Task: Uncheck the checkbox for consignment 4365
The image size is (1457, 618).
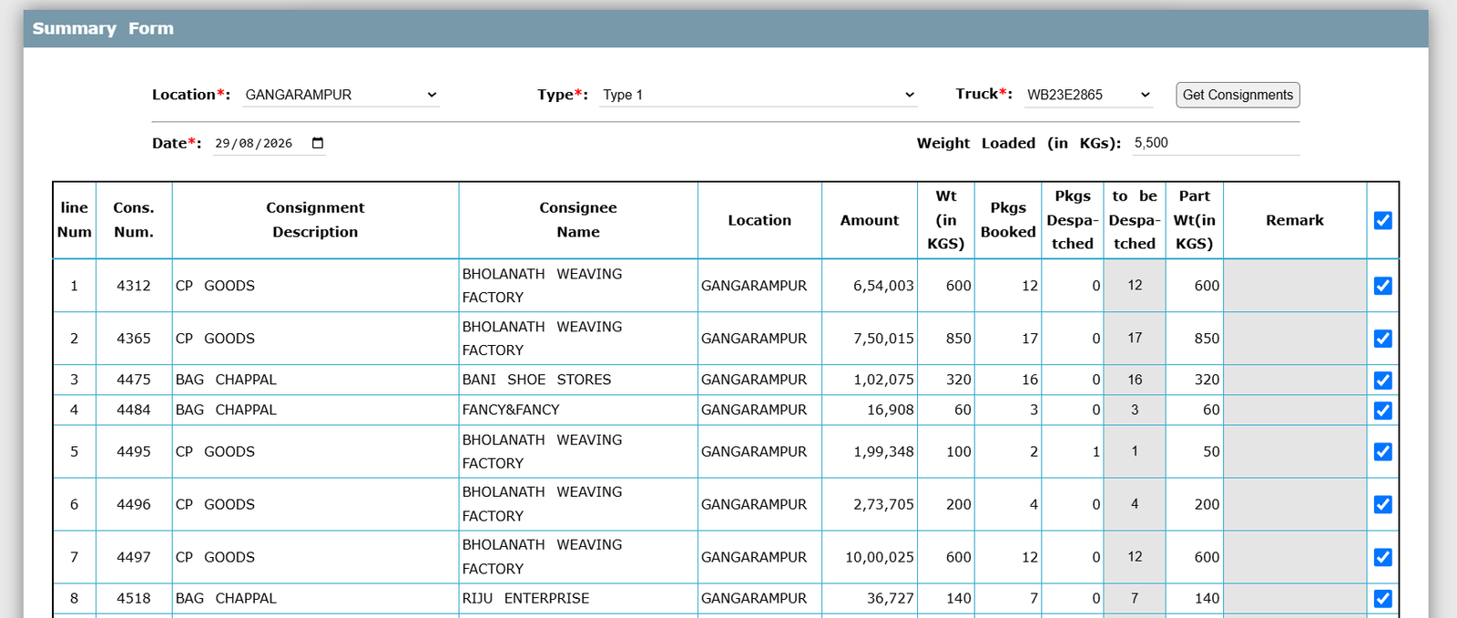Action: pos(1382,339)
